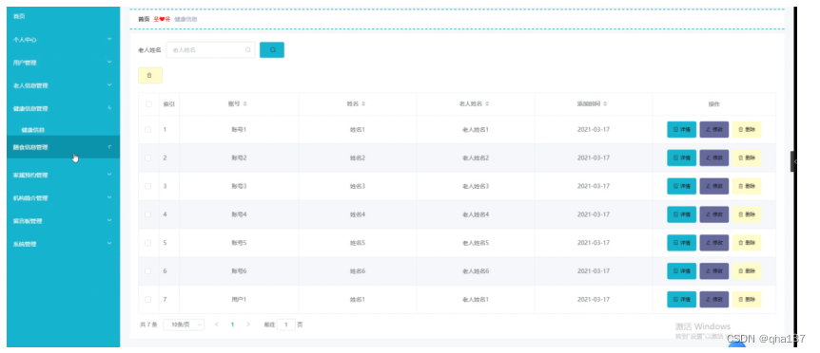The height and width of the screenshot is (353, 820).
Task: Expand 系统管理 sidebar menu
Action: tap(63, 244)
